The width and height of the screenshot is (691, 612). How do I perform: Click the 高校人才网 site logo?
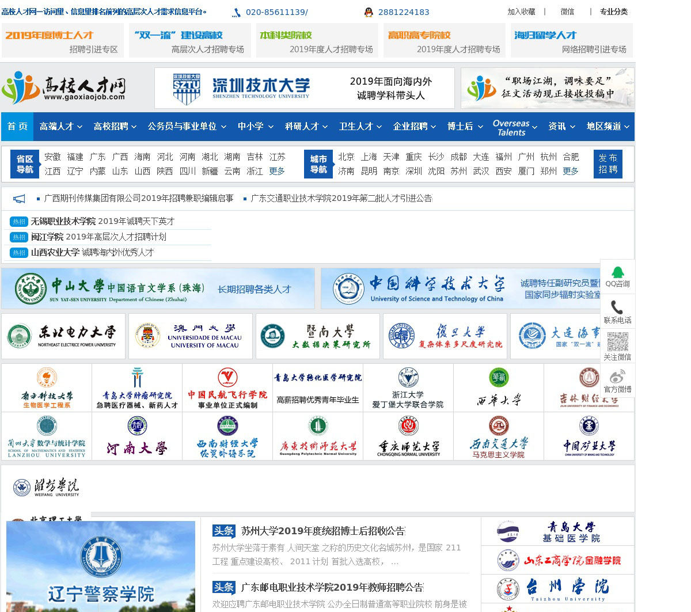pyautogui.click(x=64, y=88)
